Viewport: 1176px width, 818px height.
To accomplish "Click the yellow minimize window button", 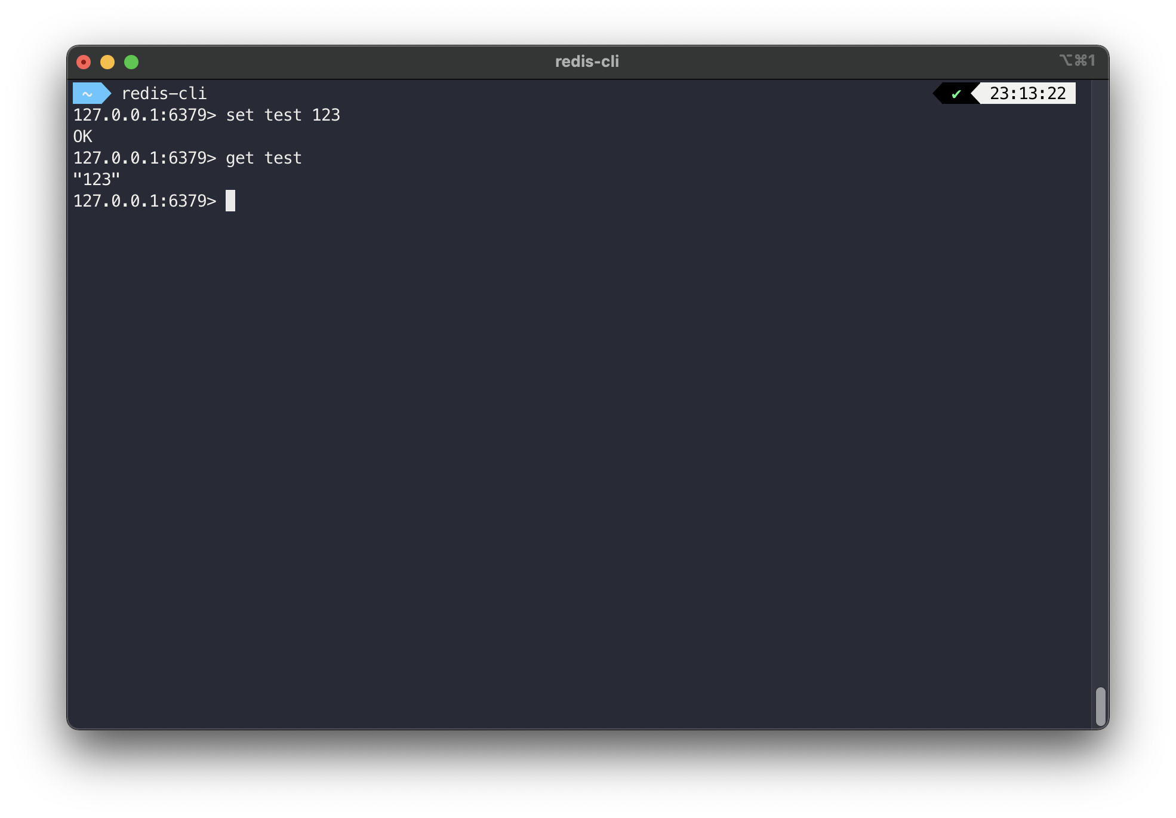I will coord(107,62).
